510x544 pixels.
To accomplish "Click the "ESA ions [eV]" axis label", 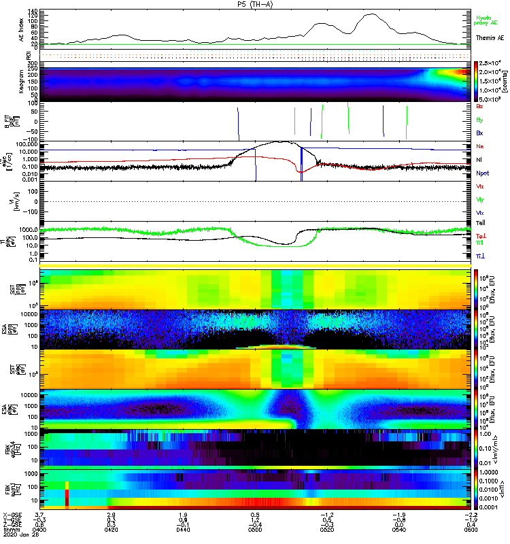I will click(x=10, y=330).
